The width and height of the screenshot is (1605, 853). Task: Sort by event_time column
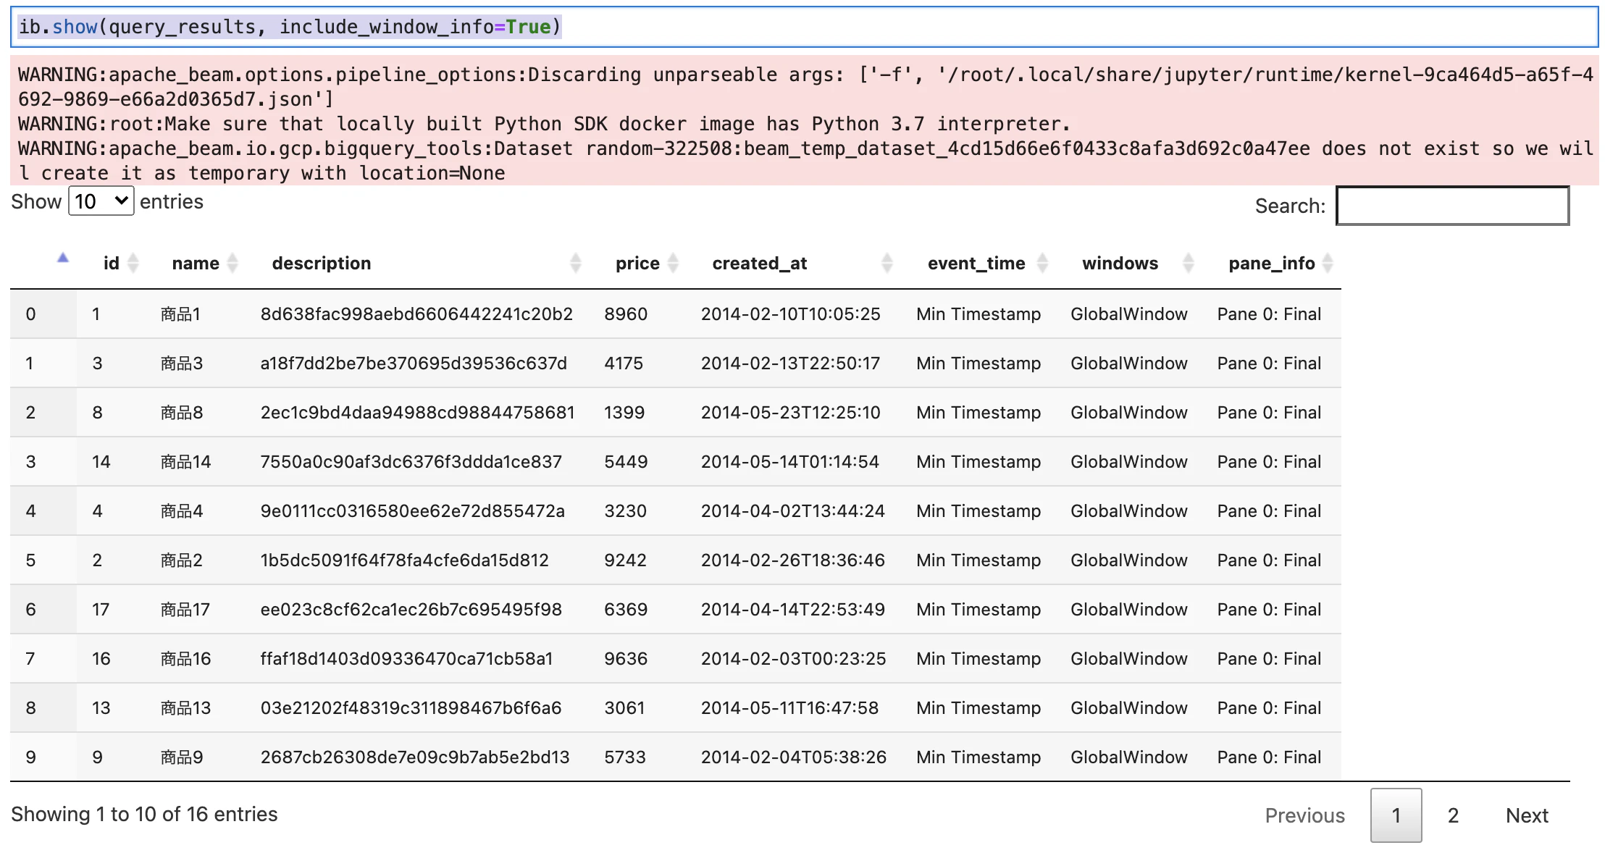[1043, 263]
